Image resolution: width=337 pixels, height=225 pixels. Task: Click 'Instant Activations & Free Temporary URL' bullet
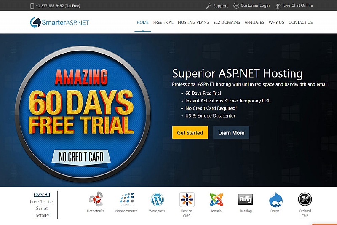[x=228, y=101]
